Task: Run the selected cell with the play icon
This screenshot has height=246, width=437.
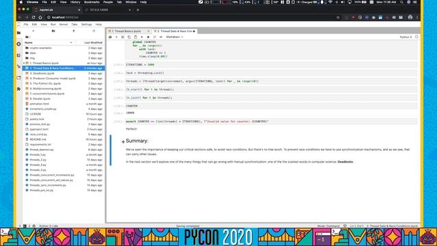Action: coord(142,37)
